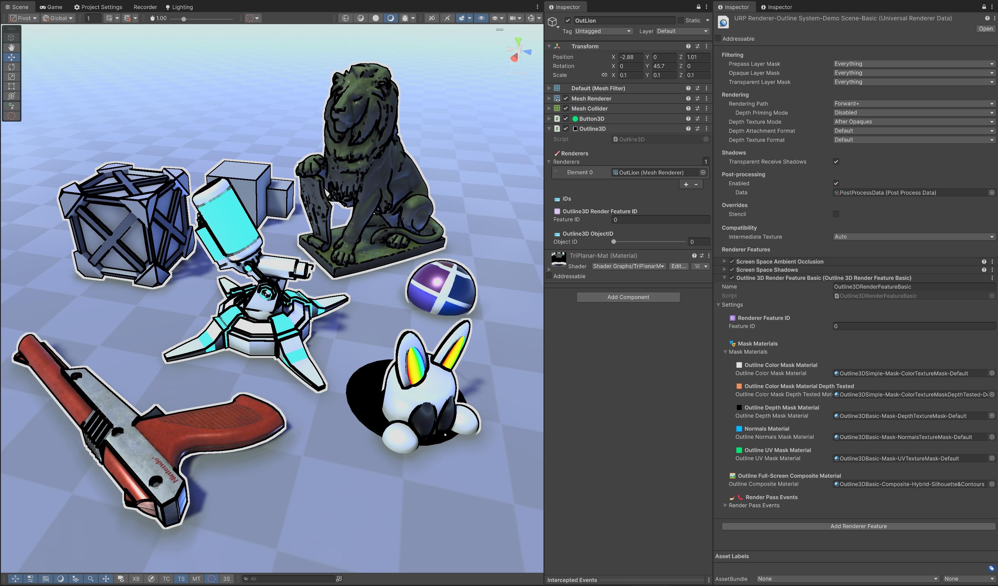This screenshot has height=586, width=998.
Task: Open the Pivot mode dropdown
Action: click(x=24, y=18)
